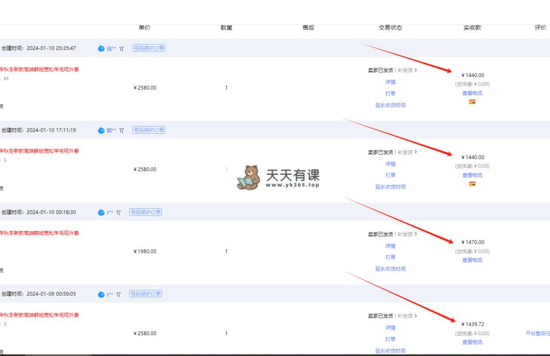This screenshot has height=356, width=550.
Task: Open product title link in 20:35:47 order
Action: (x=39, y=69)
